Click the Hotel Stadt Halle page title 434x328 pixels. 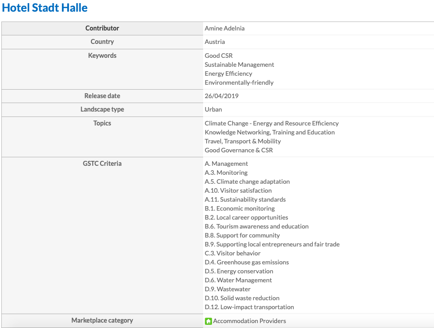45,8
